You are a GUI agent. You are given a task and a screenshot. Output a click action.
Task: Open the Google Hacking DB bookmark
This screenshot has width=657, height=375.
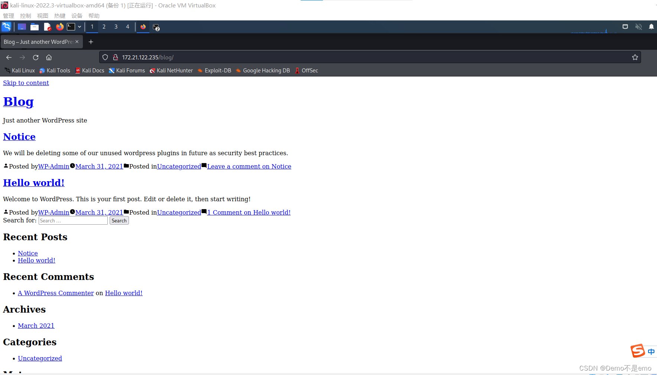(x=263, y=71)
